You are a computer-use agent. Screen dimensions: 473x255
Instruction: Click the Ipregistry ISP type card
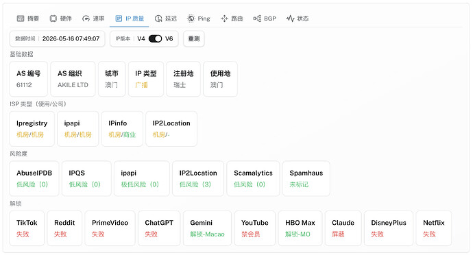(x=32, y=129)
